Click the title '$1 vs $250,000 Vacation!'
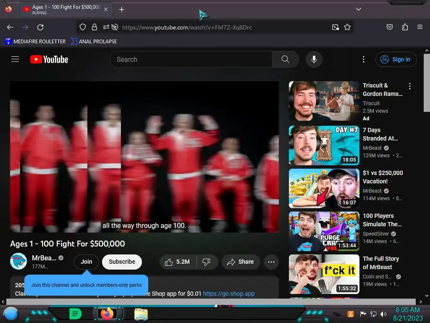Screen dimensions: 430x323 coord(383,177)
